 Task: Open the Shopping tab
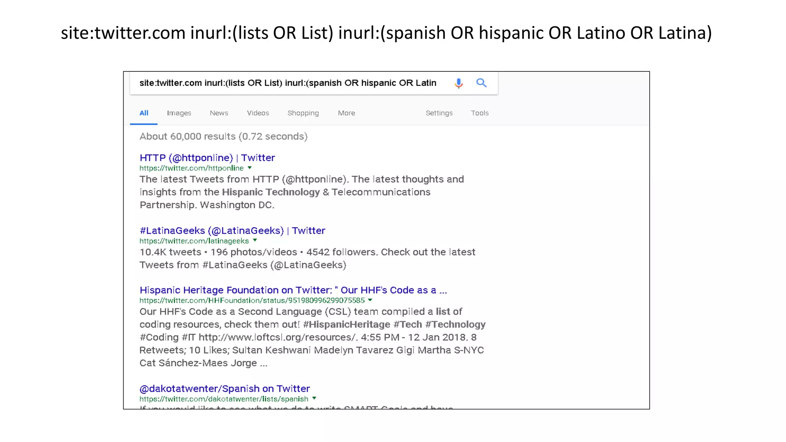[x=303, y=113]
